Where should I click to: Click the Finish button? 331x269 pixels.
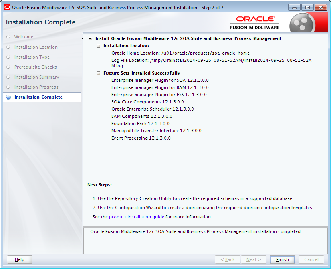pyautogui.click(x=282, y=259)
